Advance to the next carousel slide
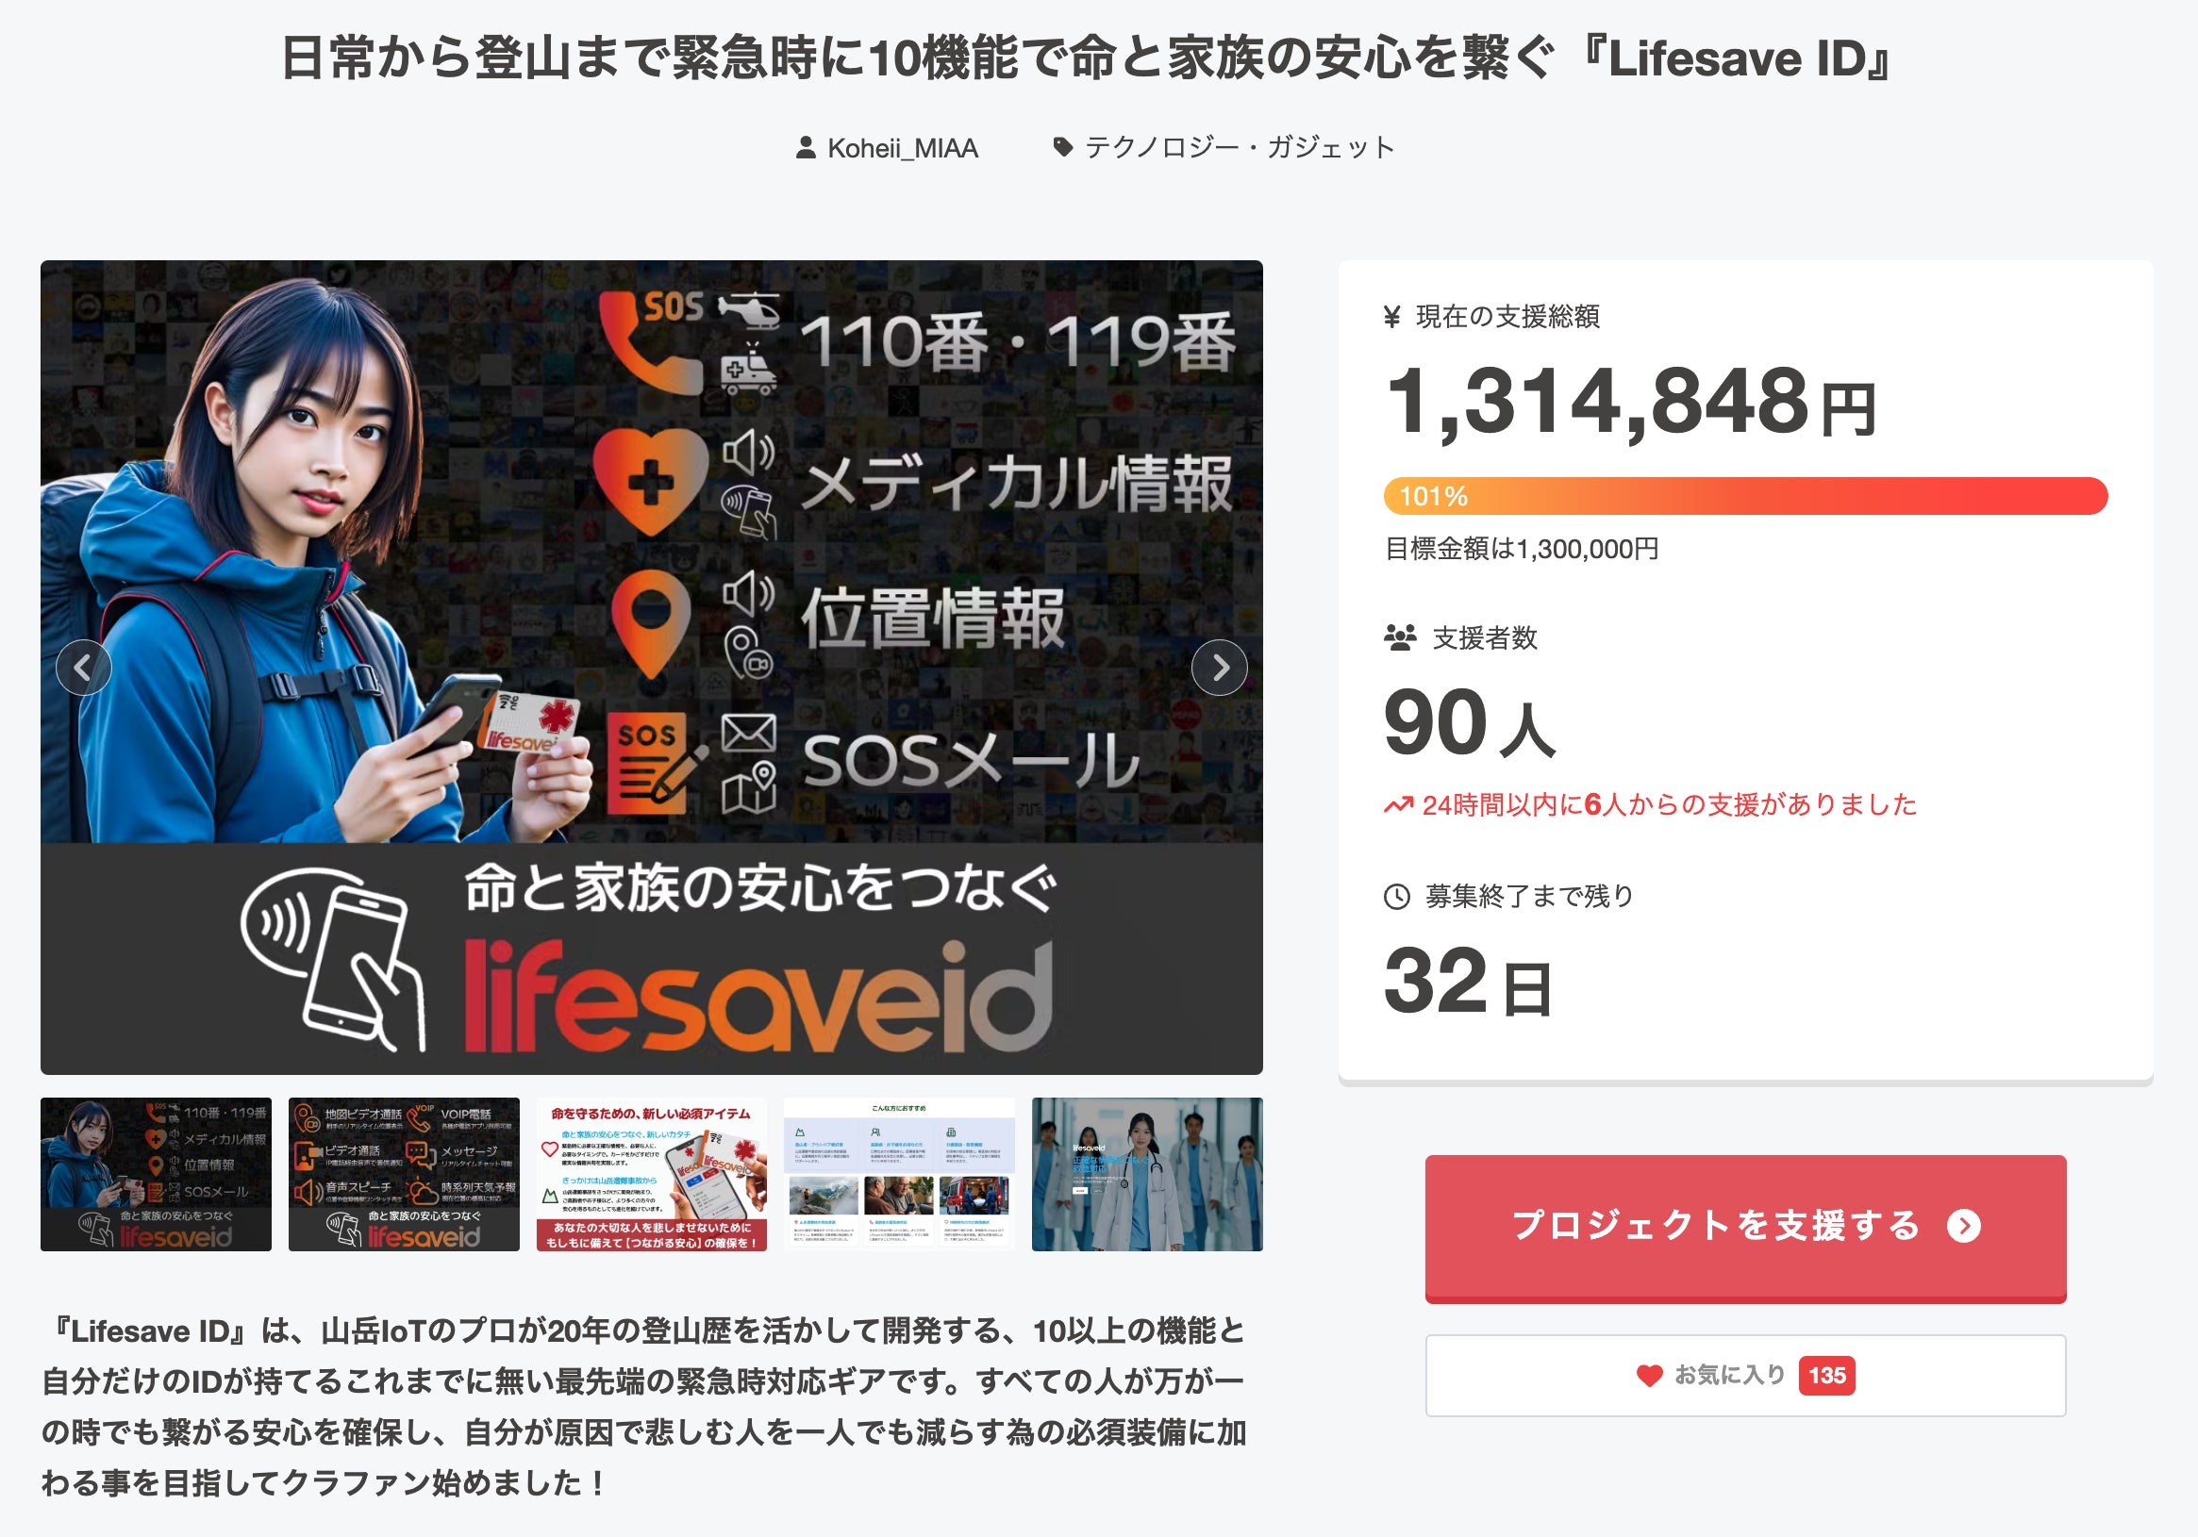2198x1537 pixels. click(x=1219, y=667)
